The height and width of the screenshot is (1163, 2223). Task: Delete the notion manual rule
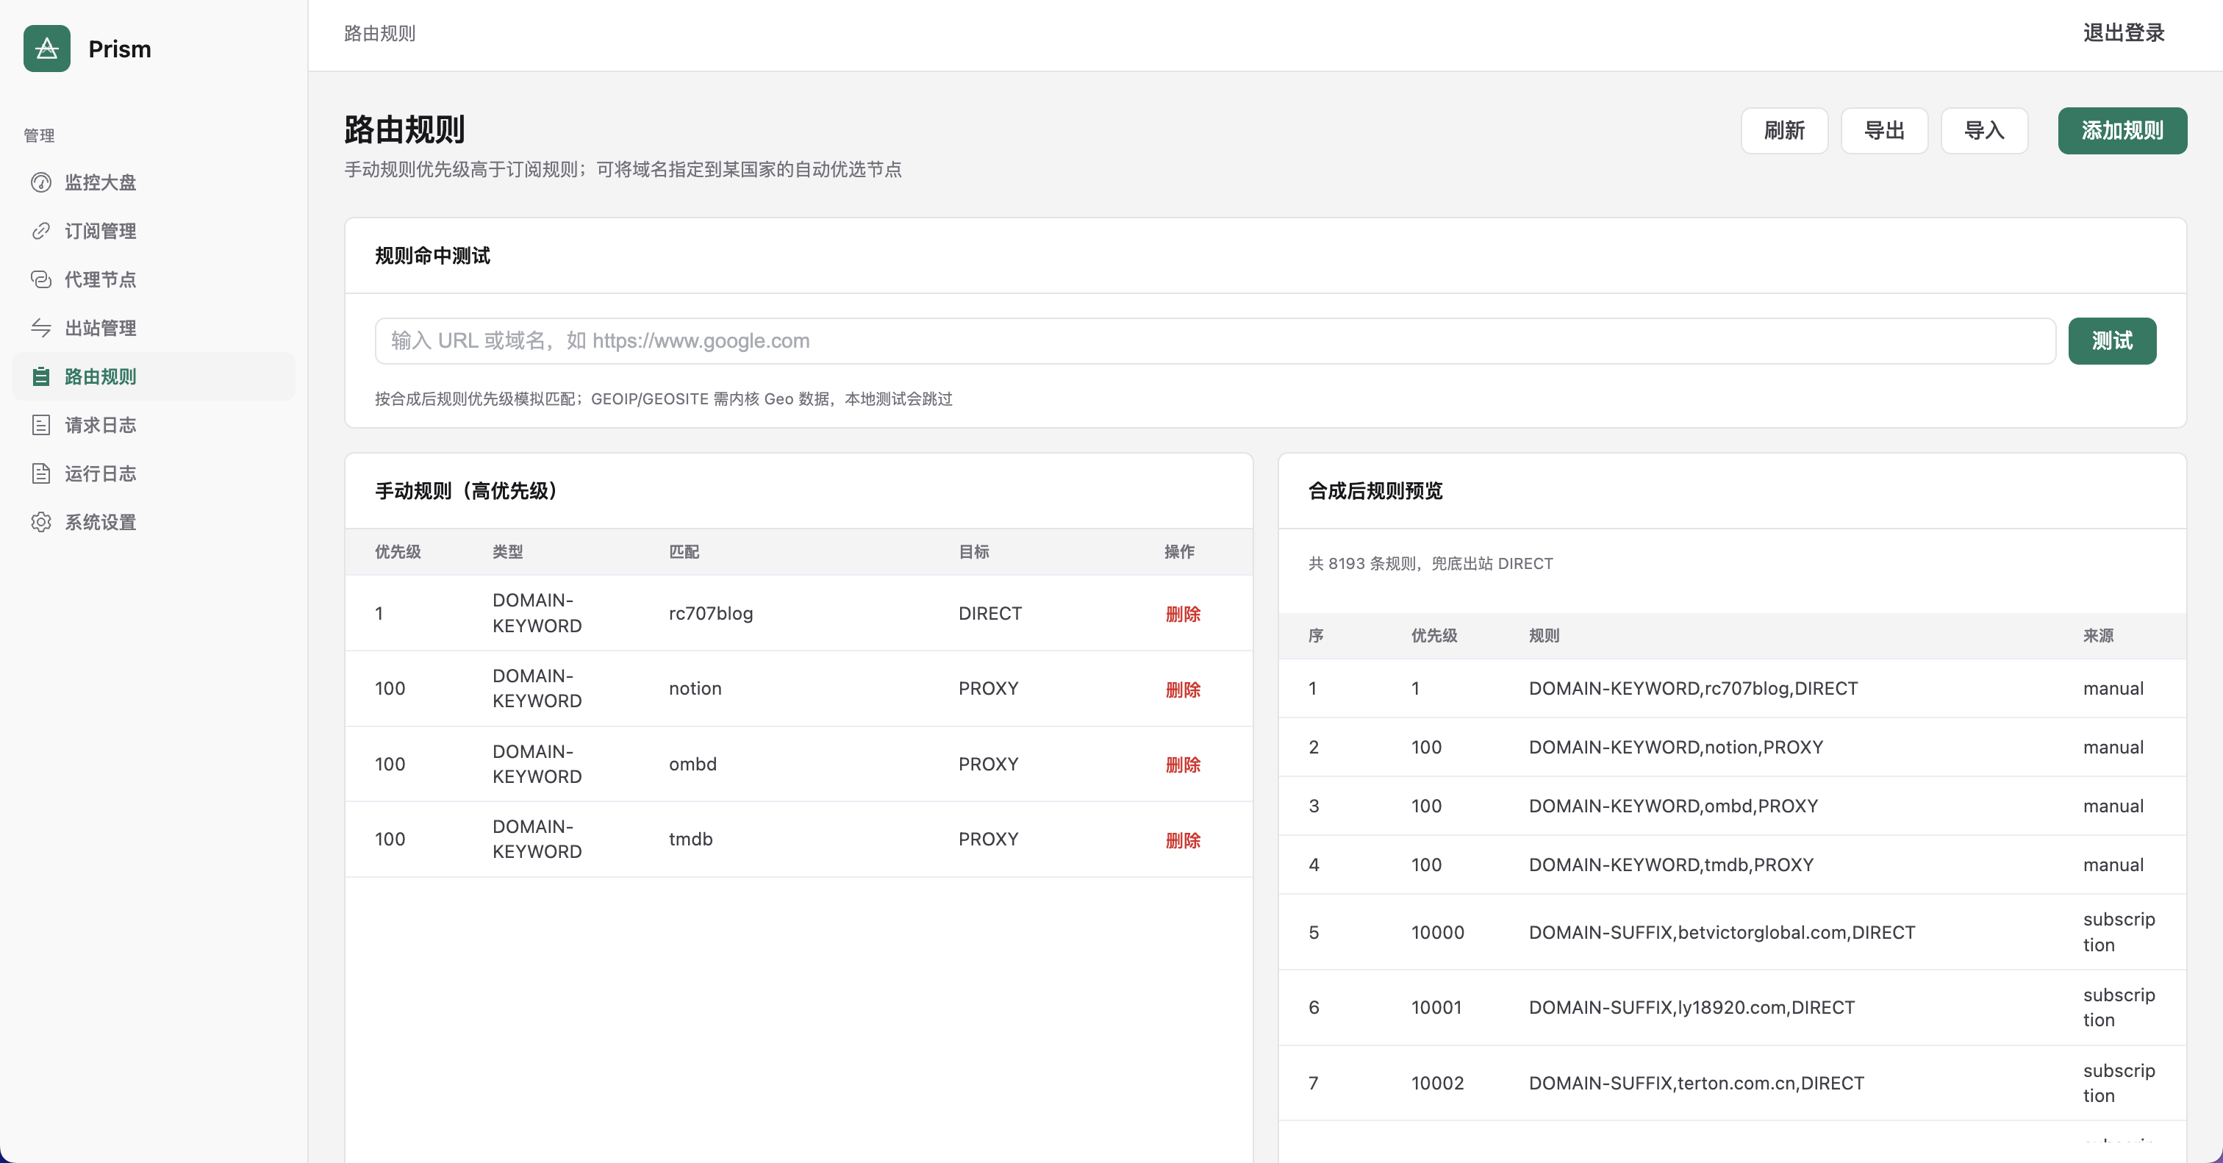pyautogui.click(x=1182, y=689)
